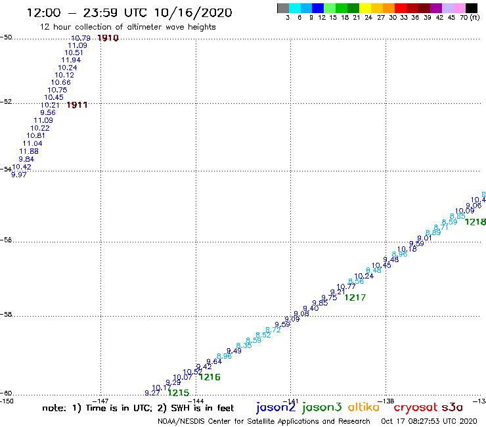Click the 12:00 – 23:59 UTC date title
486x427 pixels.
coord(129,13)
